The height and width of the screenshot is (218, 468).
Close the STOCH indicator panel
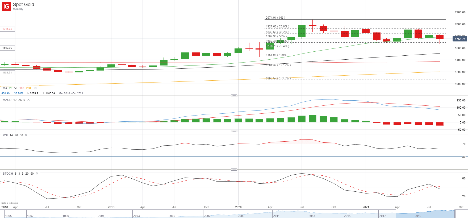(x=37, y=174)
